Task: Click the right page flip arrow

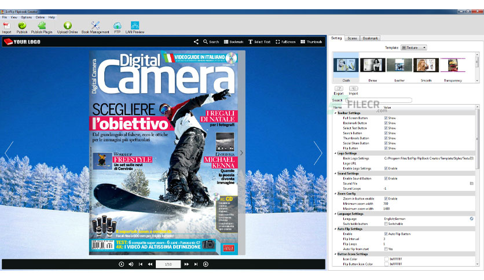Action: (x=318, y=153)
